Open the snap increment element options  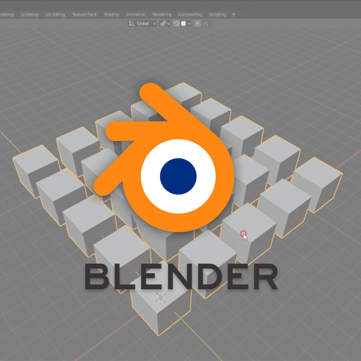[x=186, y=24]
